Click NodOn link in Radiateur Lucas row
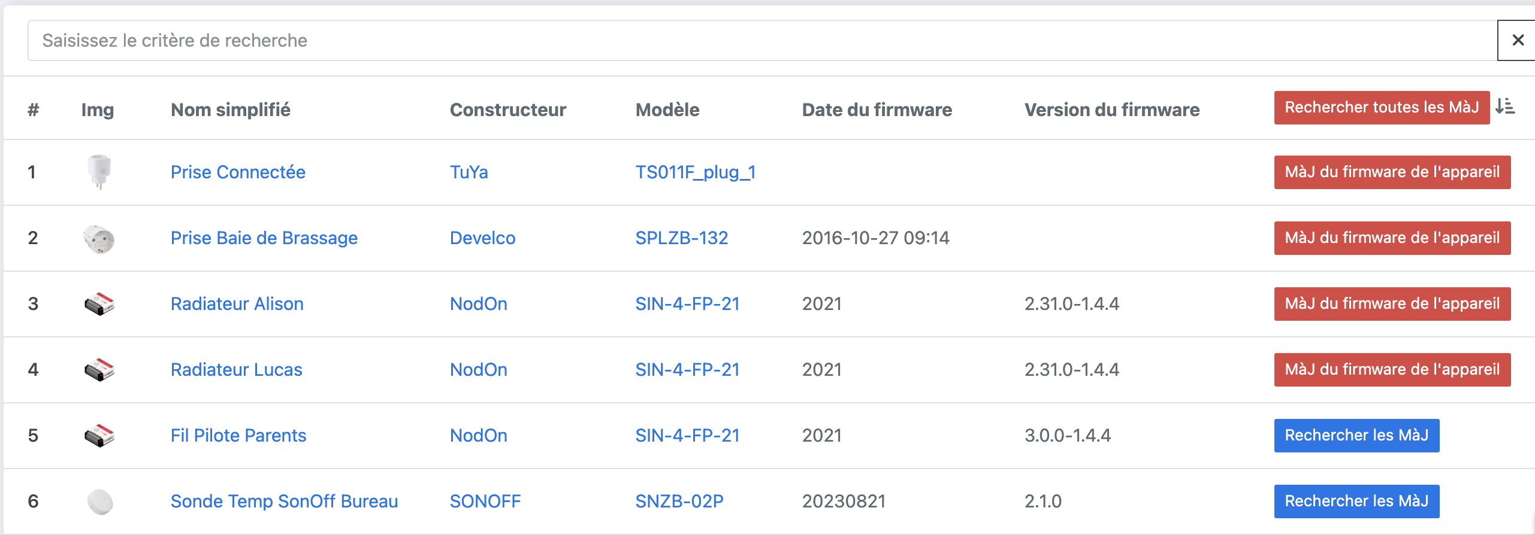Screen dimensions: 1535x535 pyautogui.click(x=478, y=370)
